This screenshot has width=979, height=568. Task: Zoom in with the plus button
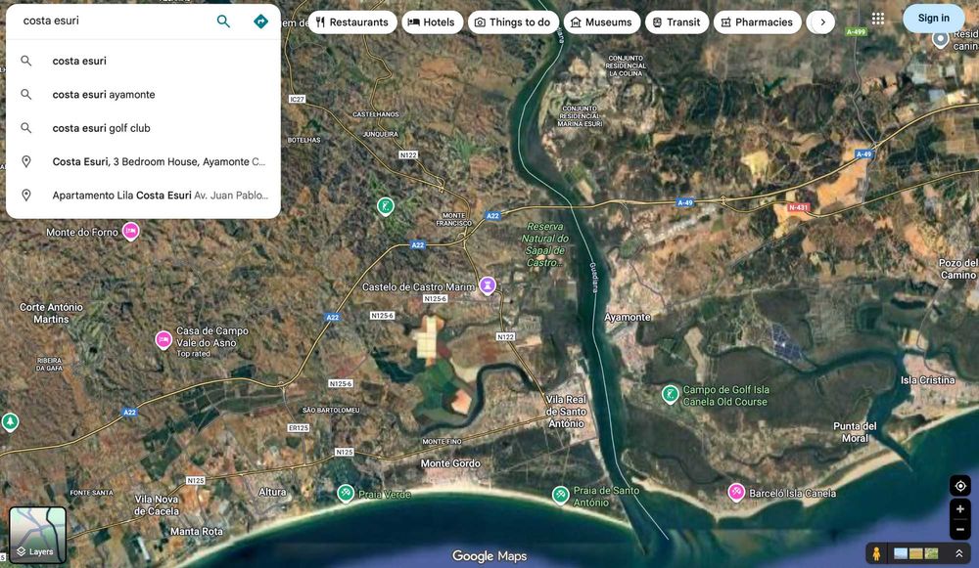coord(960,509)
